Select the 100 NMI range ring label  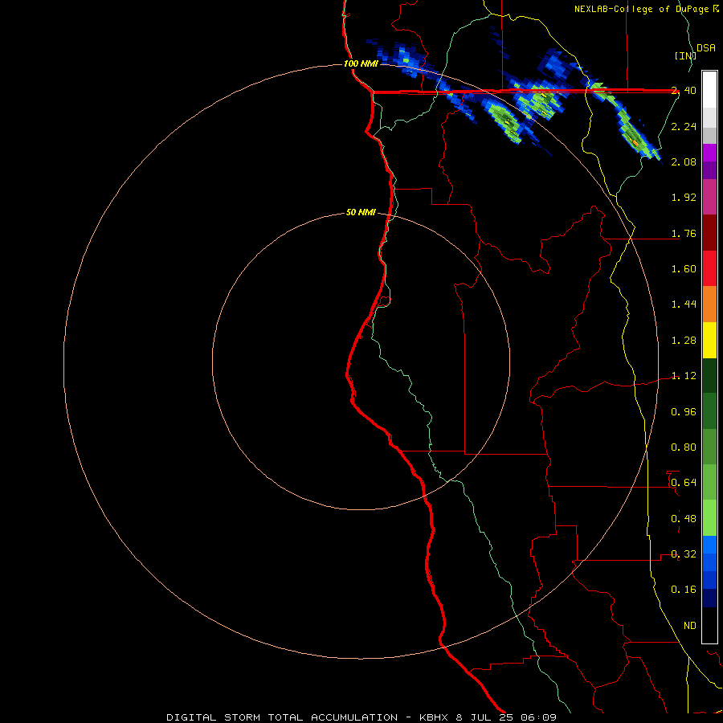(x=361, y=63)
